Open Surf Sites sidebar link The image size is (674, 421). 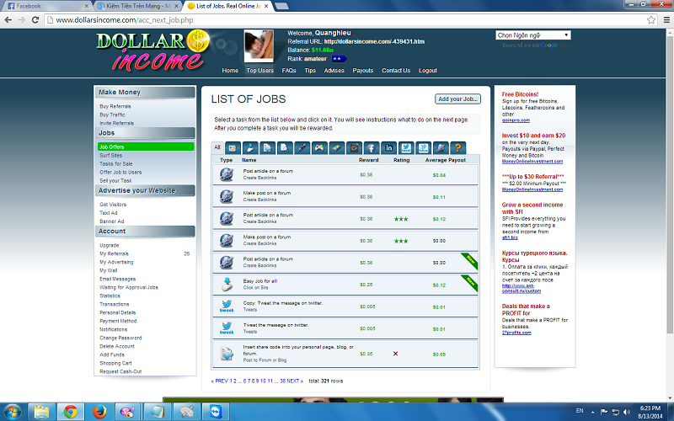(x=111, y=156)
